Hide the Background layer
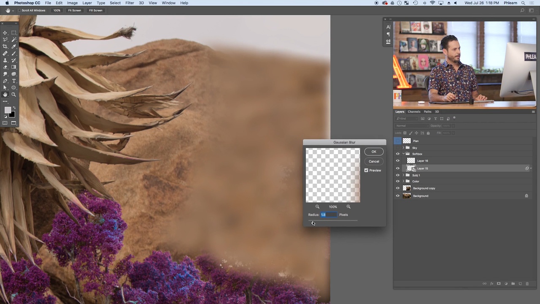This screenshot has height=304, width=540. (397, 196)
